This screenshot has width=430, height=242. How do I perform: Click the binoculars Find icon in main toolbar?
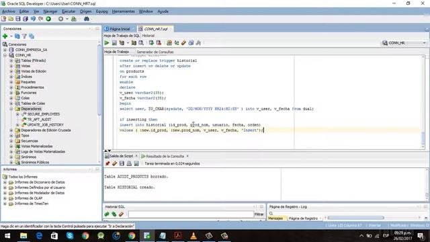point(87,19)
